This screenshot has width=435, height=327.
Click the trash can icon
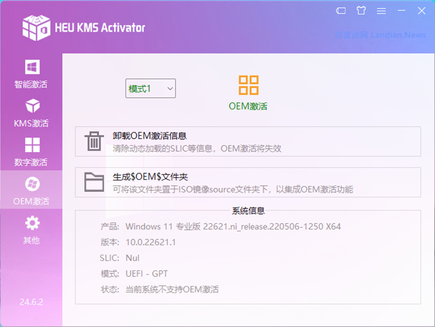click(94, 141)
